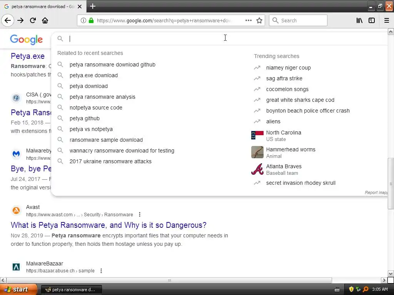The width and height of the screenshot is (394, 295).
Task: Click the Google logo
Action: click(x=27, y=40)
